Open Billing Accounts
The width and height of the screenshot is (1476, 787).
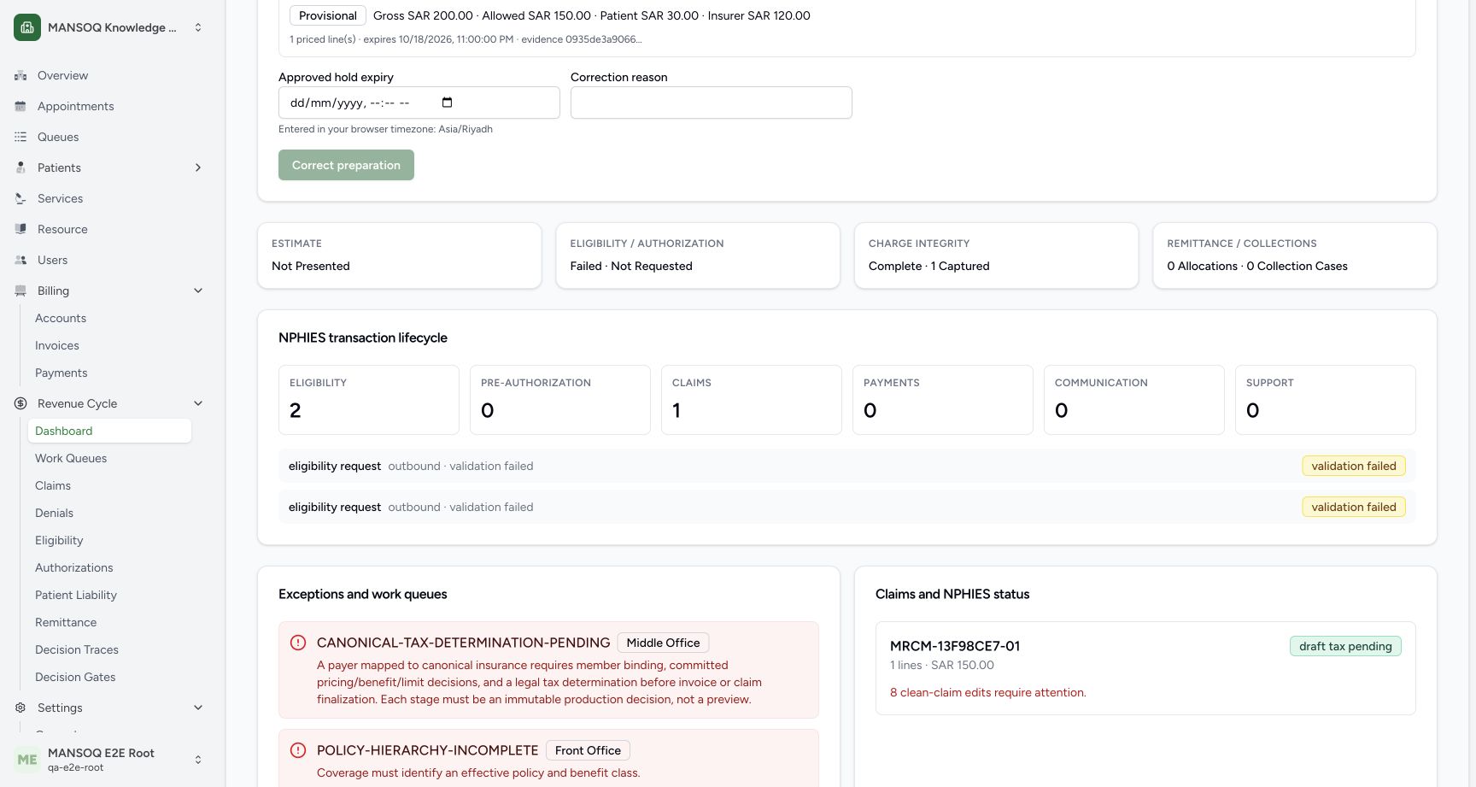pyautogui.click(x=109, y=318)
